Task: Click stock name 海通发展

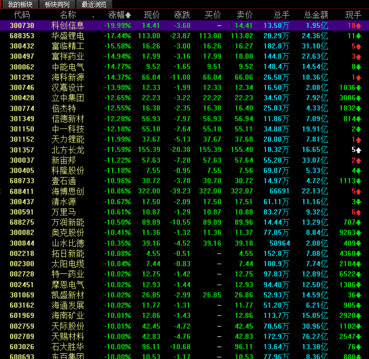Action: [x=68, y=305]
